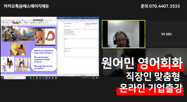Click the Search magnifier in Word title bar

(75, 18)
